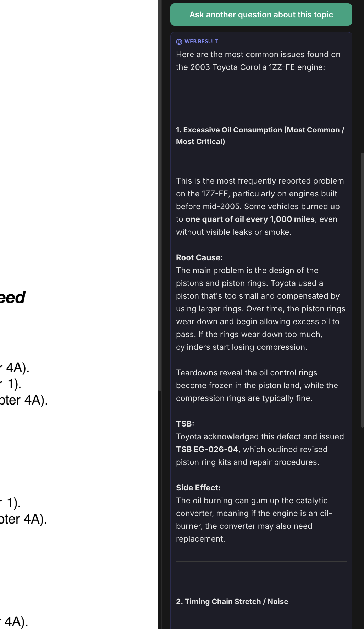Click the divider line above Timing Chain section
This screenshot has height=629, width=364.
261,561
